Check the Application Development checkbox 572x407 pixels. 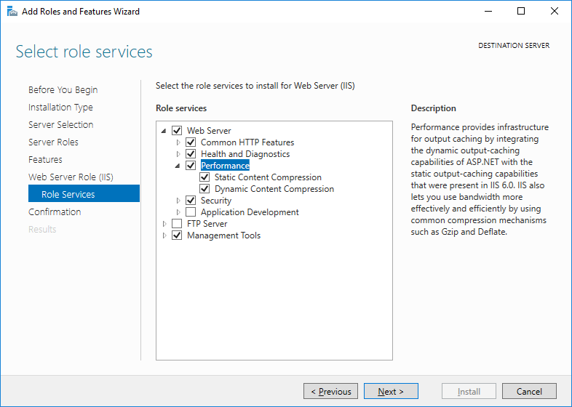pos(191,212)
